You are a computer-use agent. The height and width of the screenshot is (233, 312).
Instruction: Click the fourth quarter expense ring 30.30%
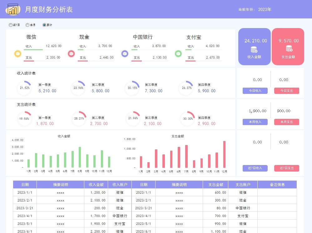pos(188,119)
